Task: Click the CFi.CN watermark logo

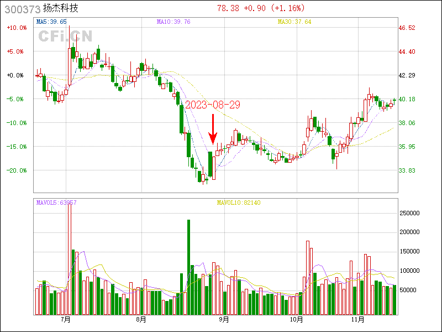Action: pos(65,36)
